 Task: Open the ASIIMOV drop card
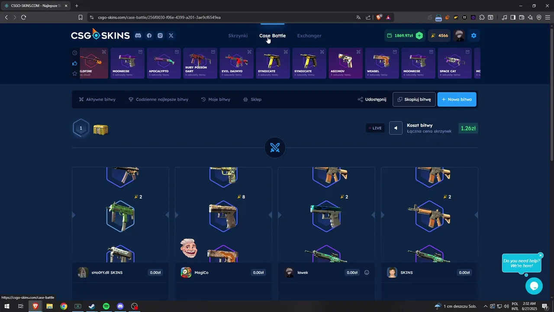point(345,63)
